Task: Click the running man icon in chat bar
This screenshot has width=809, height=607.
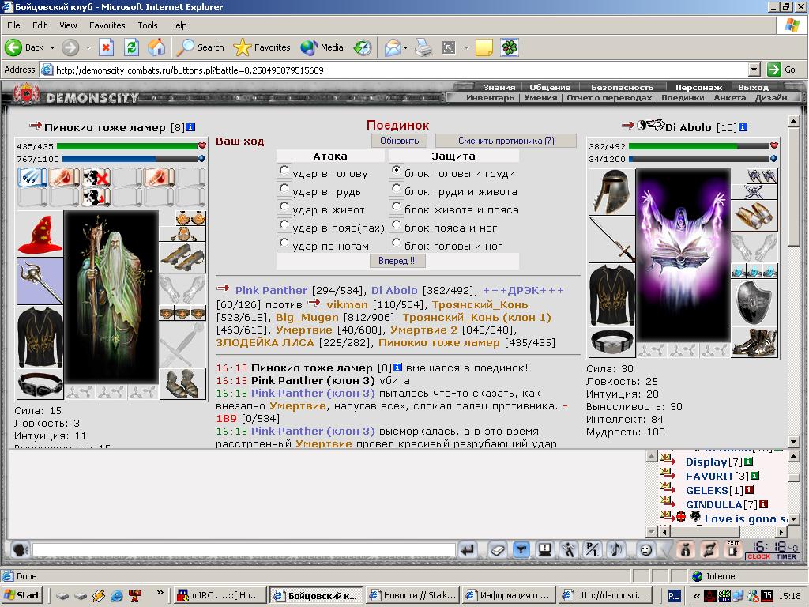Action: pos(569,550)
